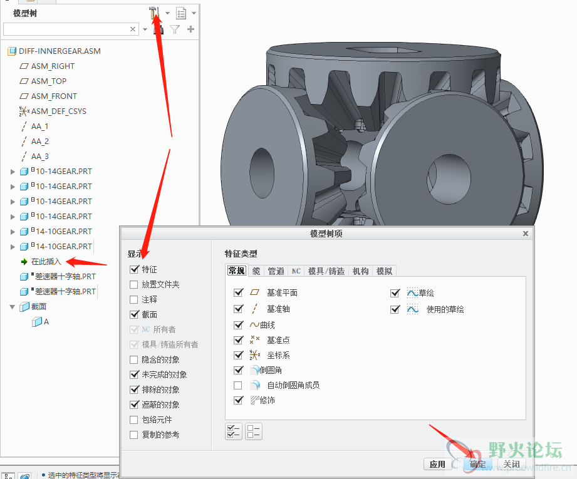Click the model tree filter funnel icon
577x479 pixels.
point(175,29)
